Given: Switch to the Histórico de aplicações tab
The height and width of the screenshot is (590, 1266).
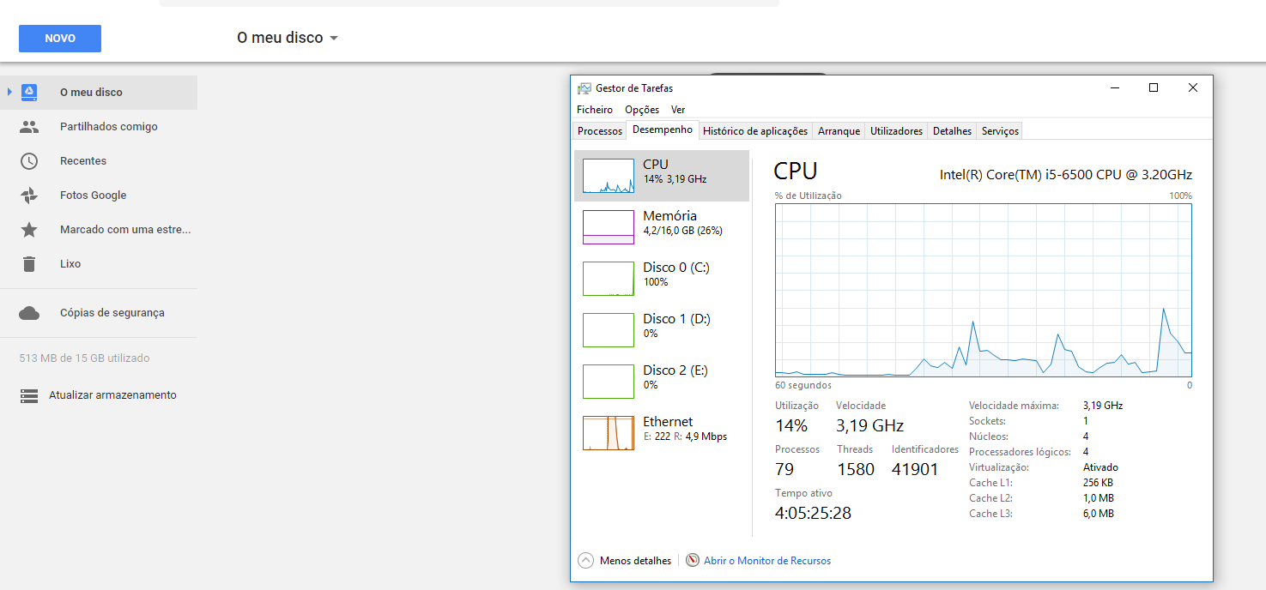Looking at the screenshot, I should [x=755, y=131].
